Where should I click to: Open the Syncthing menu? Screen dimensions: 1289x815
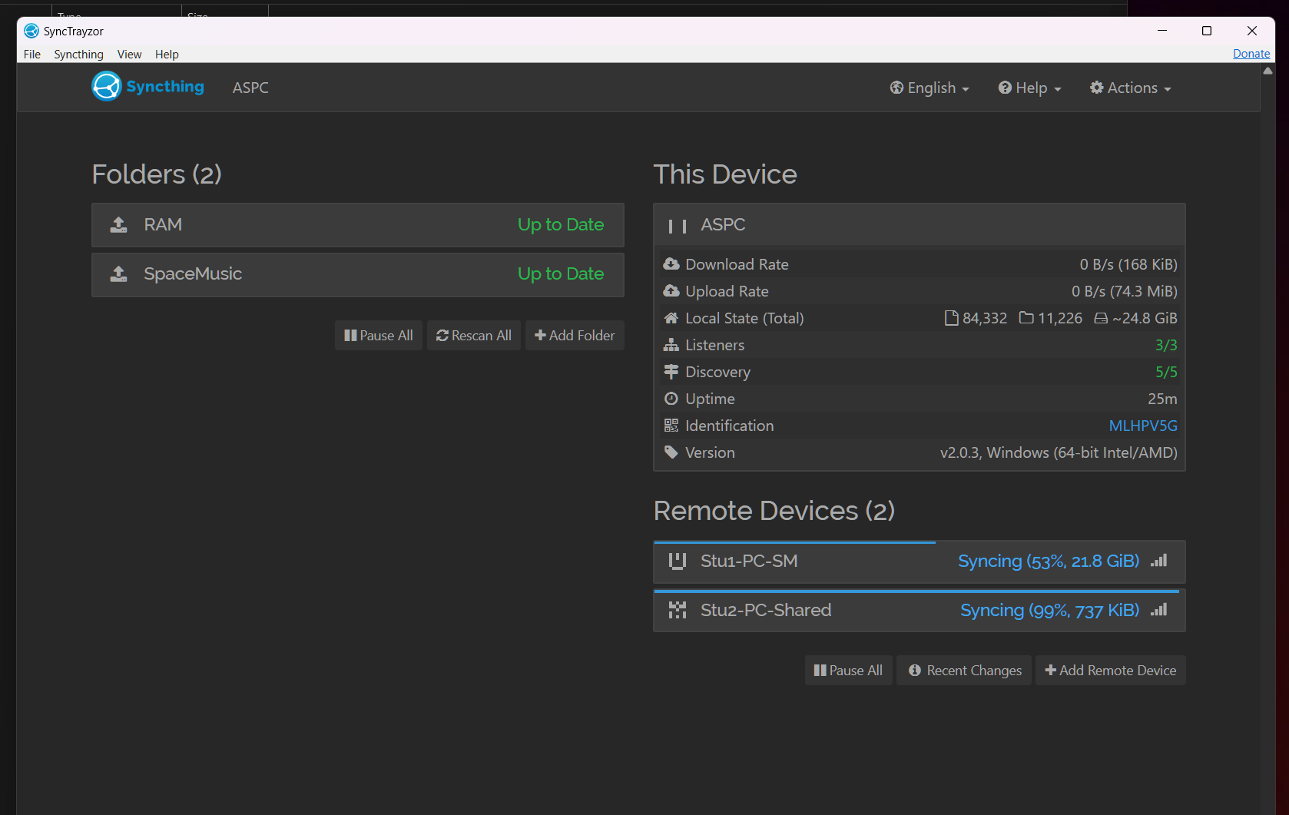tap(78, 54)
